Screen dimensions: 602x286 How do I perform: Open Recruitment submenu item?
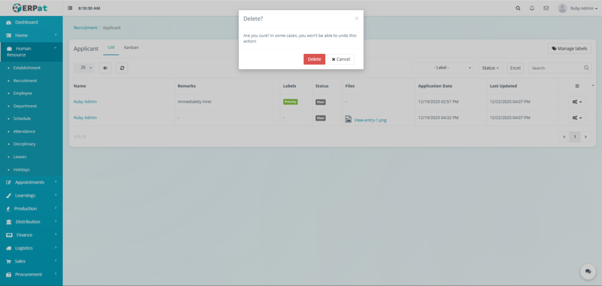(x=25, y=80)
